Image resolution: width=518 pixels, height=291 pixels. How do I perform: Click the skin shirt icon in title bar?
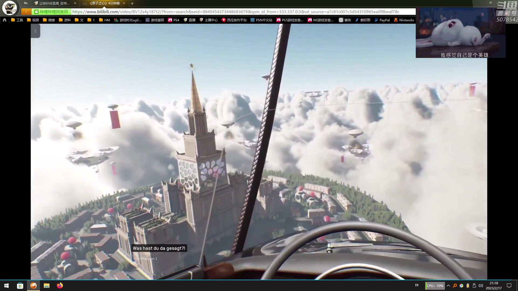pyautogui.click(x=490, y=3)
